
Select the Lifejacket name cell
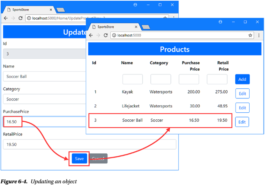click(131, 106)
